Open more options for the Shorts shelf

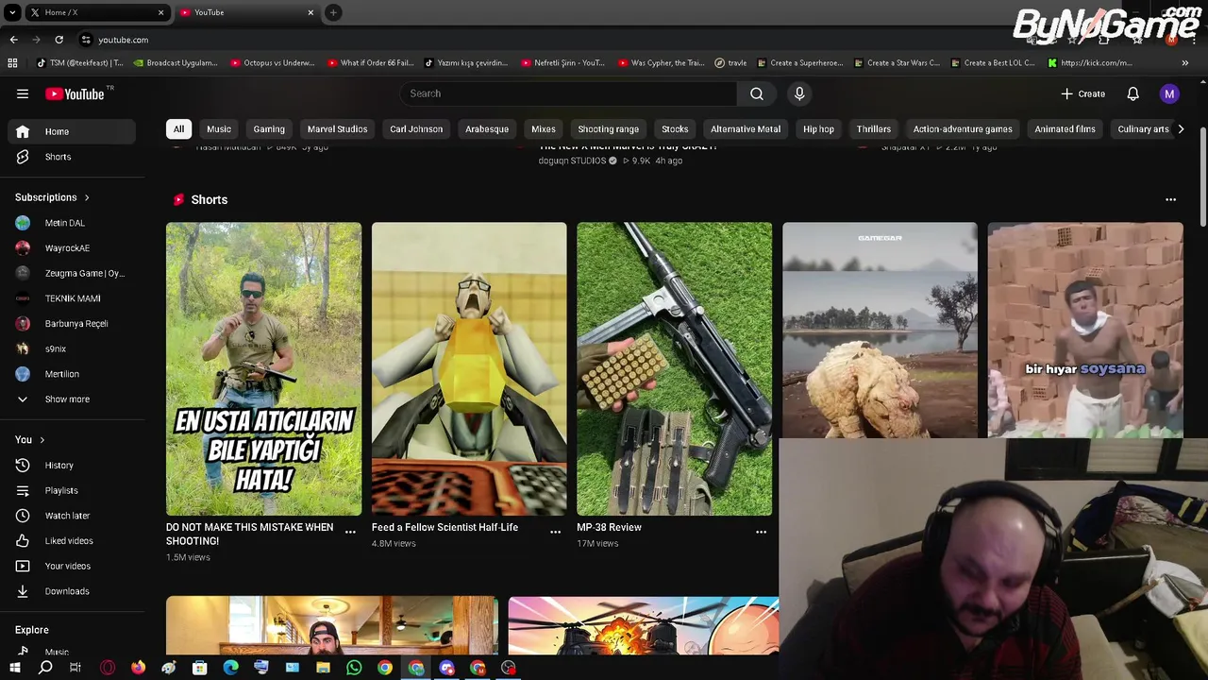[x=1170, y=199]
